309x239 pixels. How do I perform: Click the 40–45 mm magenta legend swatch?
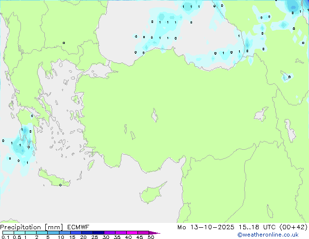point(132,233)
